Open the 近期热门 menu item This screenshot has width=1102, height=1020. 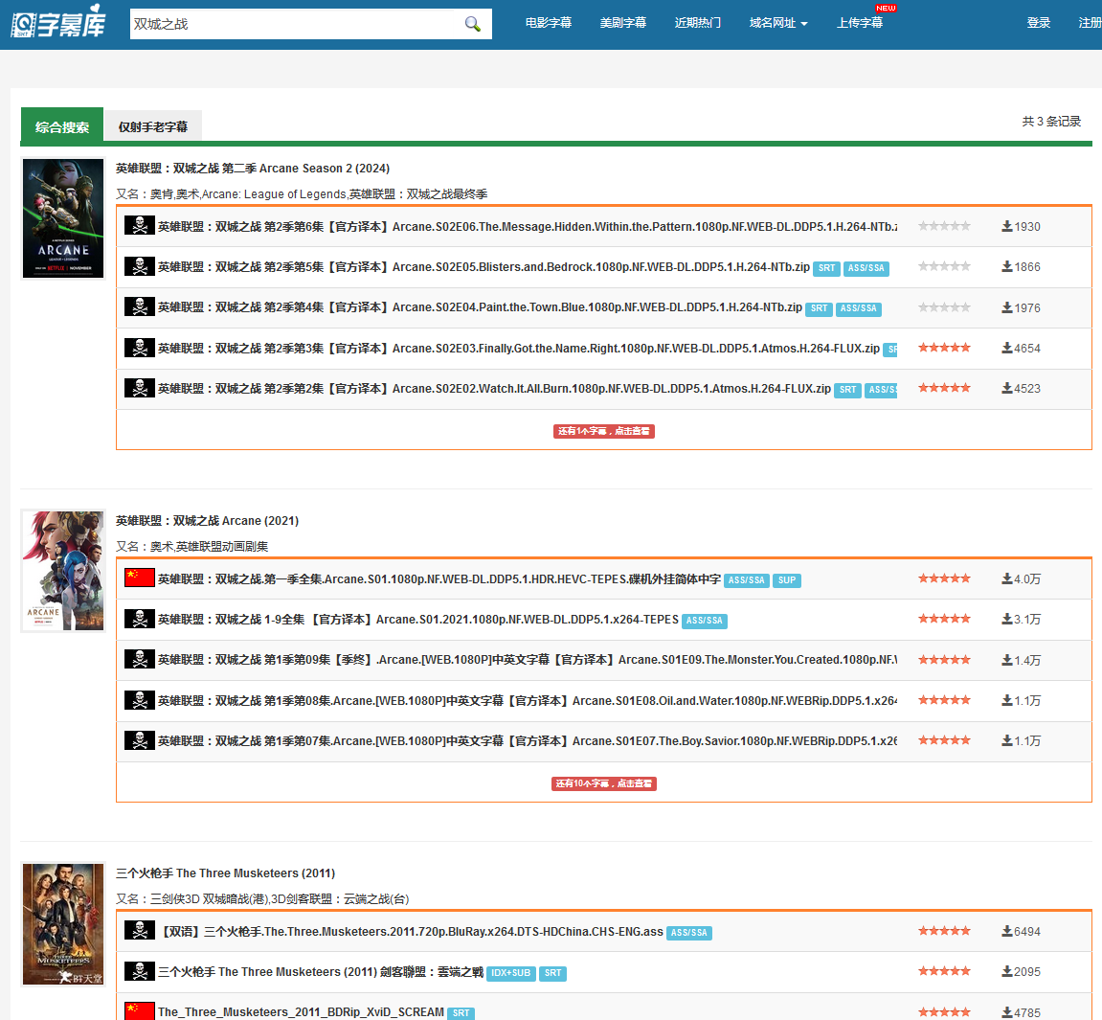(x=697, y=23)
